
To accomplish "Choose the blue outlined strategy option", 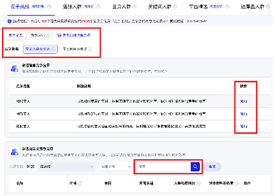I will (x=40, y=49).
